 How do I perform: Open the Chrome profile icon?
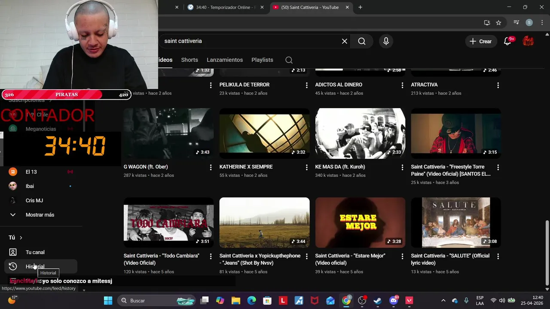[x=529, y=23]
